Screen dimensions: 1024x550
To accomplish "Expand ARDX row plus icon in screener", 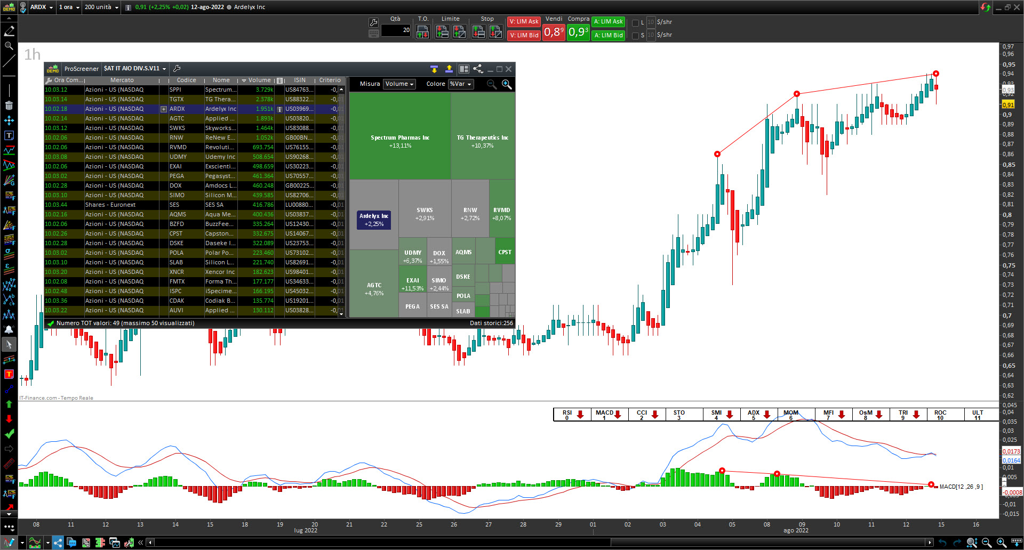I will (164, 109).
